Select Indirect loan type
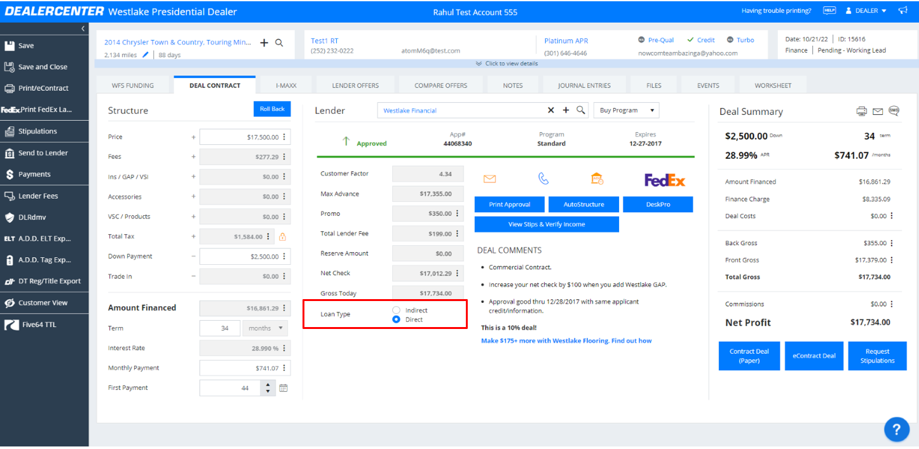The width and height of the screenshot is (919, 449). [x=397, y=311]
